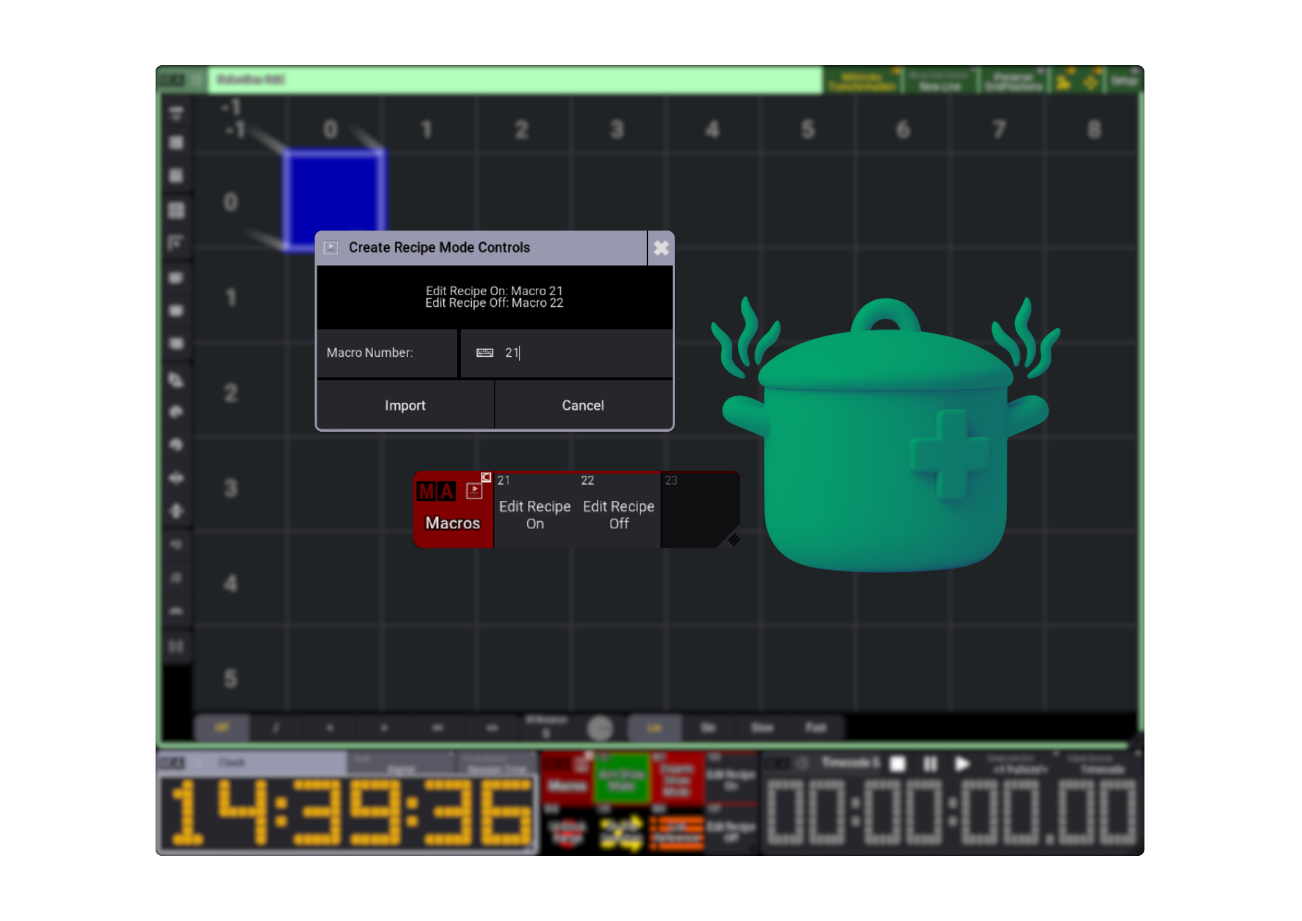Click the 'Edit Recipe On: Macro 21' info text
This screenshot has height=921, width=1302.
coord(494,291)
